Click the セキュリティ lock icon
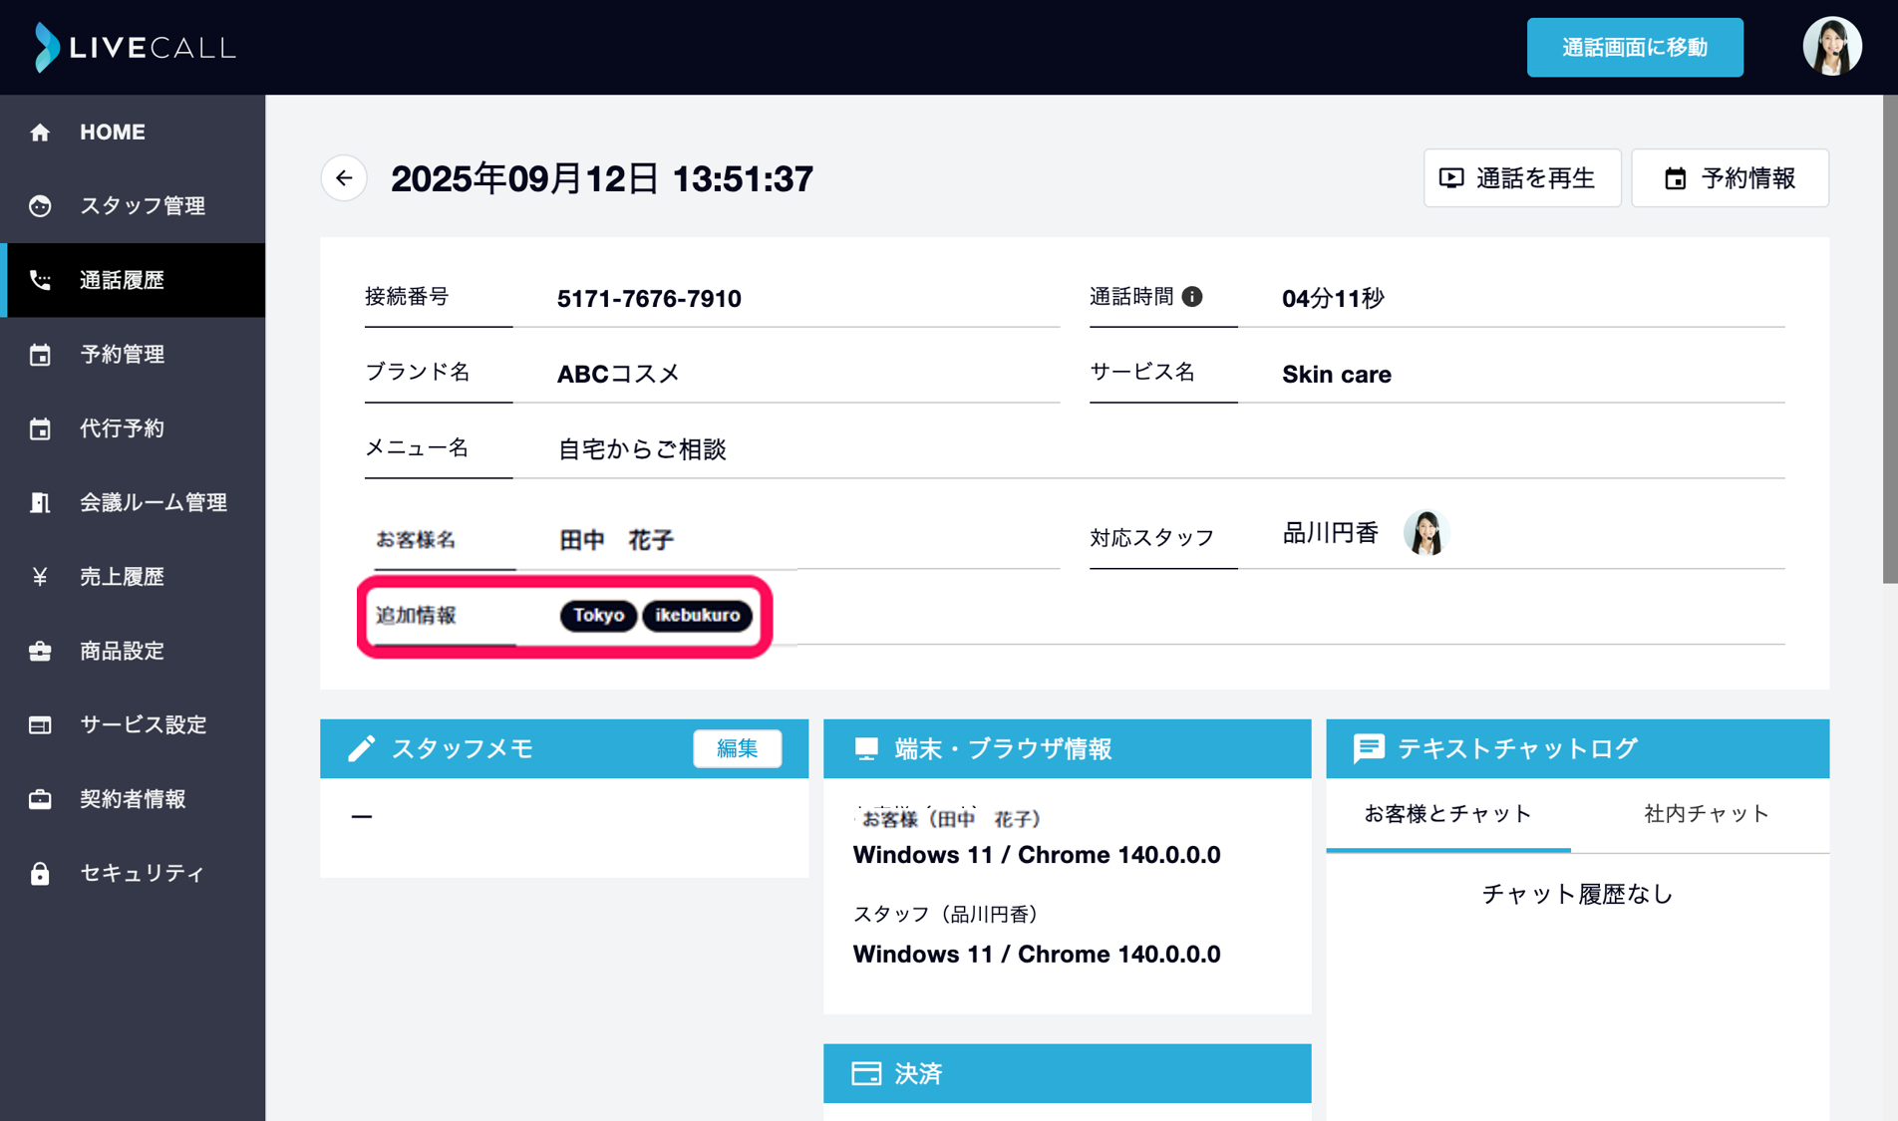Viewport: 1898px width, 1121px height. pos(40,873)
